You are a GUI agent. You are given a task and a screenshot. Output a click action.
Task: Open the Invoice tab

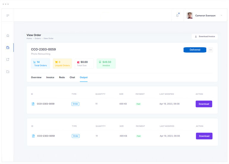[x=50, y=78]
